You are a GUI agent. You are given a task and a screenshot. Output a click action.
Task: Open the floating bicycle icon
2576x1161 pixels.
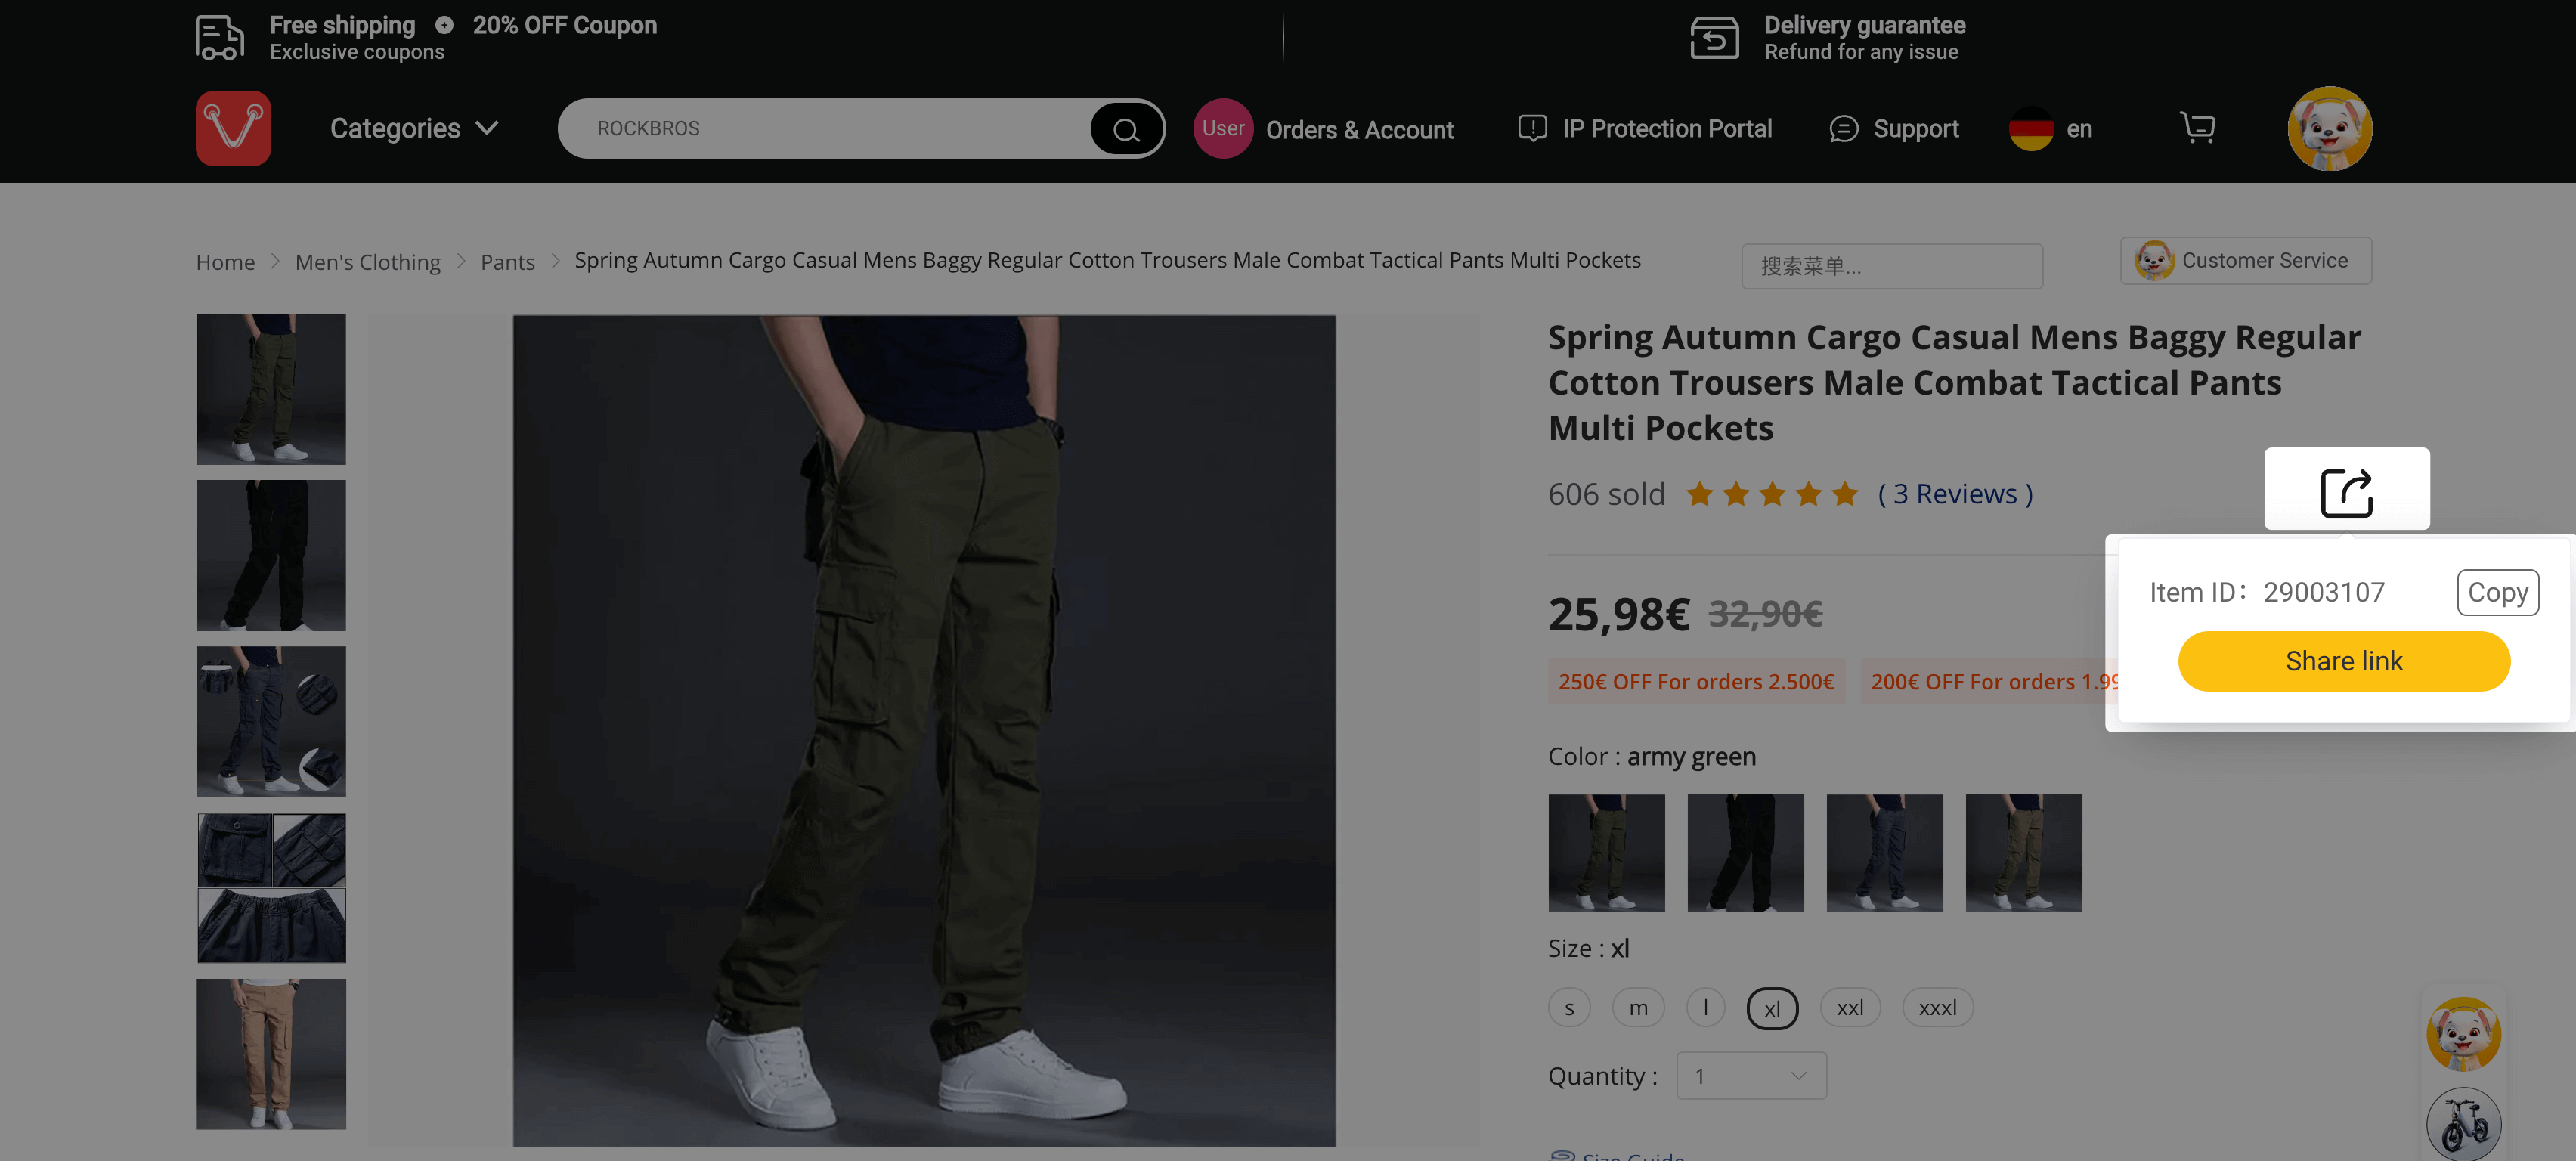[2463, 1123]
